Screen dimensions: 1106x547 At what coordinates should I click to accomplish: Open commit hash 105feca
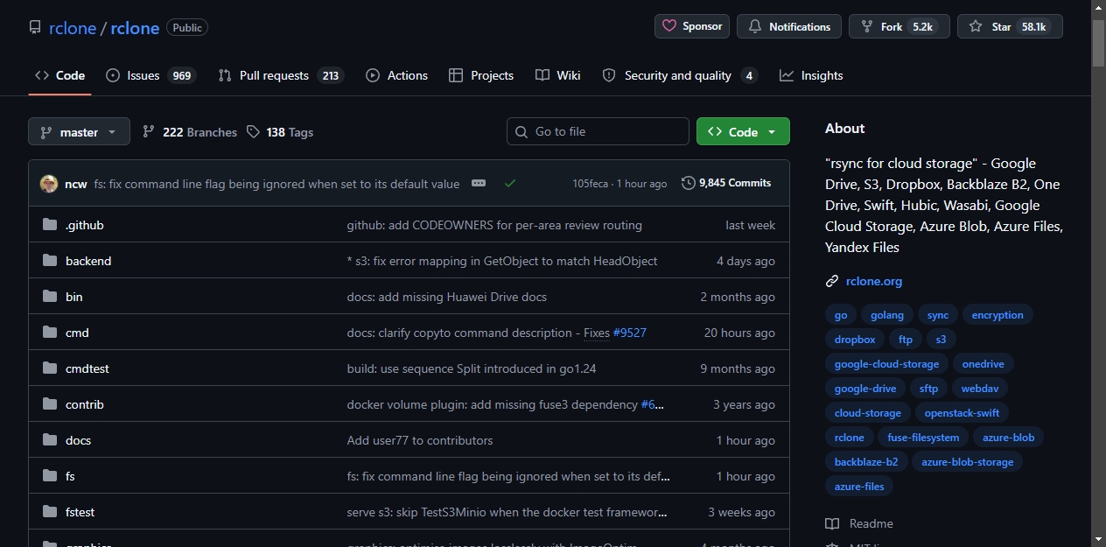click(x=591, y=184)
